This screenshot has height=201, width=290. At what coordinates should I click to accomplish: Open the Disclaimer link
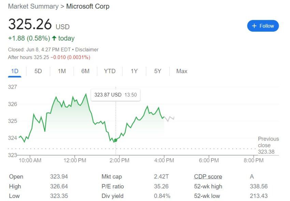tap(87, 50)
